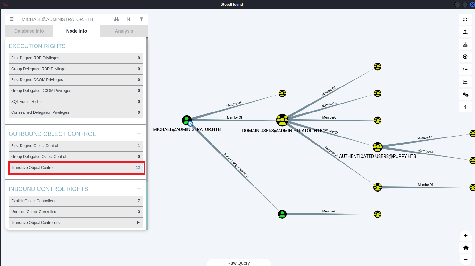Switch to the Analysis tab
This screenshot has height=266, width=475.
[x=124, y=31]
